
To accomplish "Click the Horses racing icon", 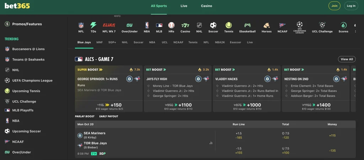I will [x=266, y=26].
